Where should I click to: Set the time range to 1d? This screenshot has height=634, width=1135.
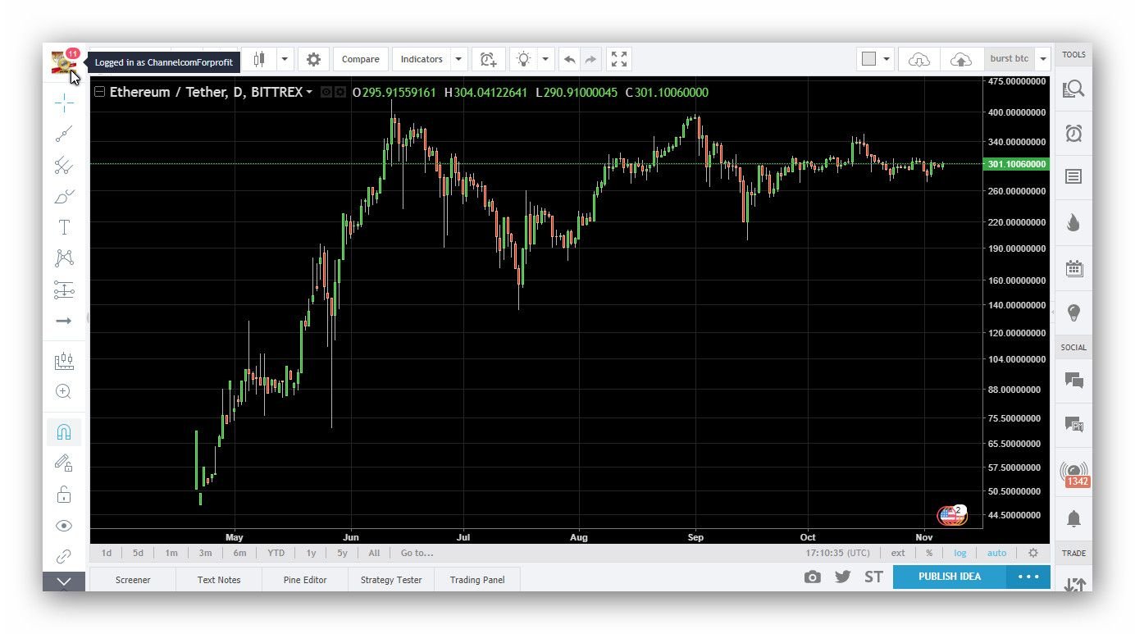coord(107,553)
